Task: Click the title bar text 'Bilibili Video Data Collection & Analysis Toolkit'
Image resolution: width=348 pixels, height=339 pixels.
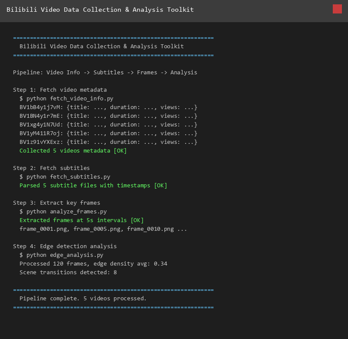Action: pos(100,10)
